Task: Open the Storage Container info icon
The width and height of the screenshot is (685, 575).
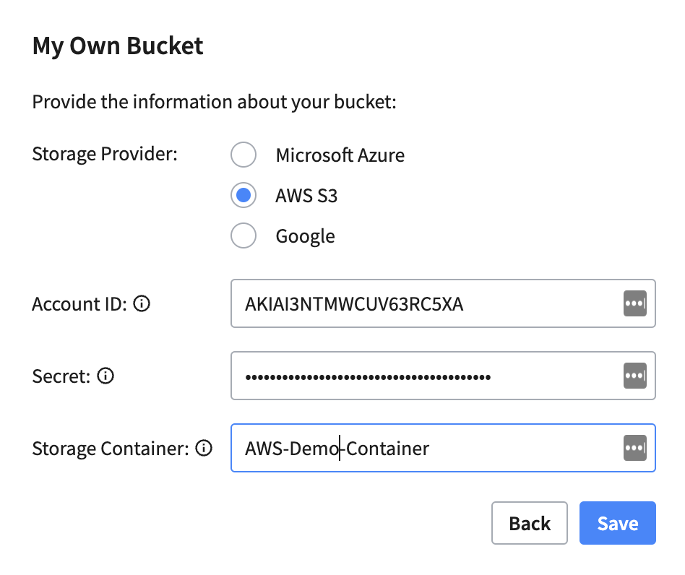Action: pyautogui.click(x=204, y=449)
